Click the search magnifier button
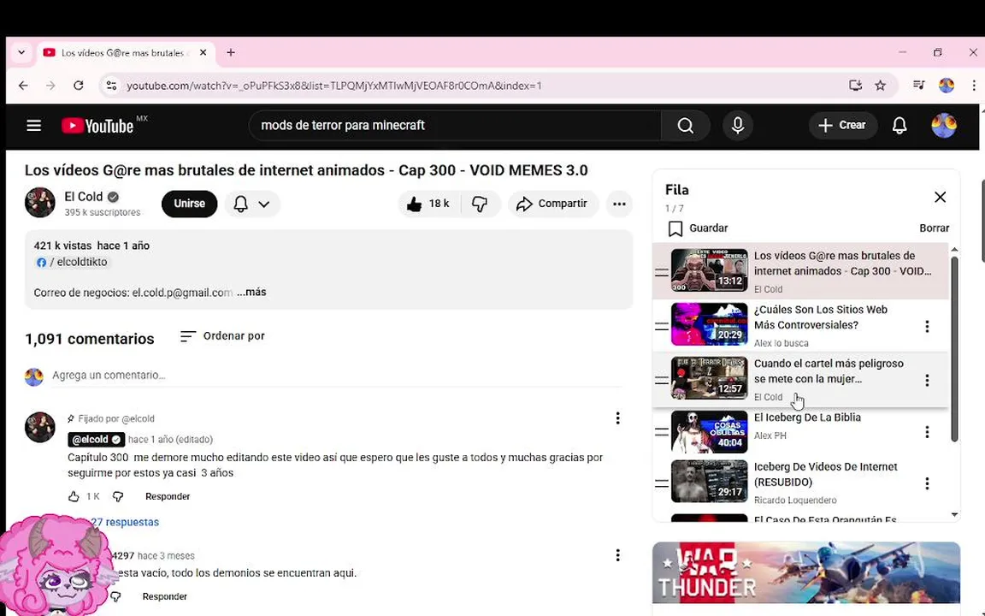Viewport: 985px width, 616px height. point(686,126)
